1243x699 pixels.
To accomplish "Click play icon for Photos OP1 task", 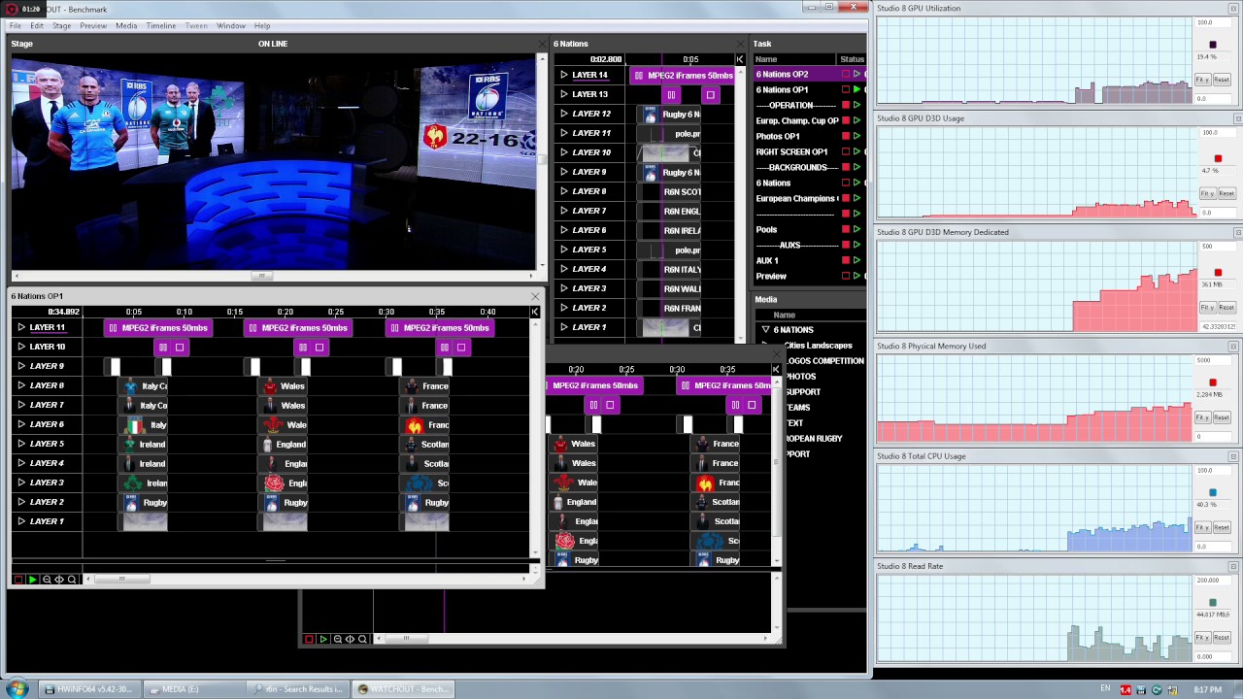I will coord(857,137).
